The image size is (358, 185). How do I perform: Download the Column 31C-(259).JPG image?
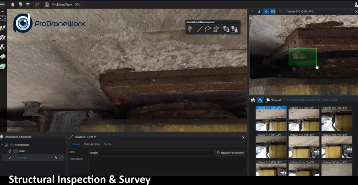pos(259,12)
